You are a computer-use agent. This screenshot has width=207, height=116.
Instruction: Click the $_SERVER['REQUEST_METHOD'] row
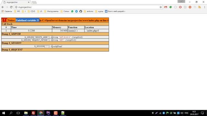coord(55,40)
